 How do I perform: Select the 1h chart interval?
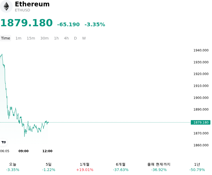click(56, 38)
